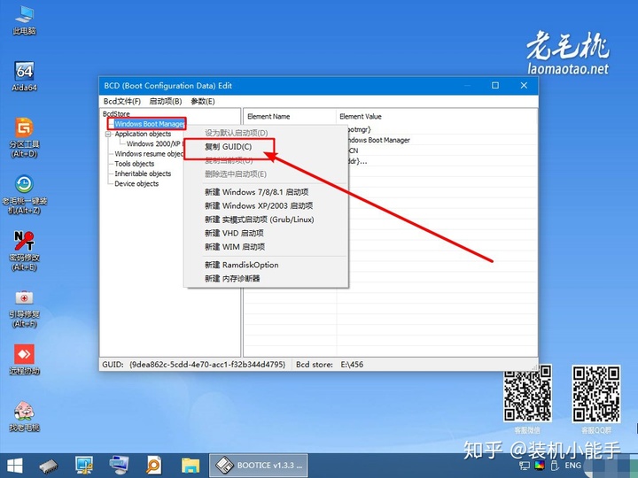Open the 引导修复 (Alt+F) desktop icon
The image size is (638, 478).
coord(25,308)
